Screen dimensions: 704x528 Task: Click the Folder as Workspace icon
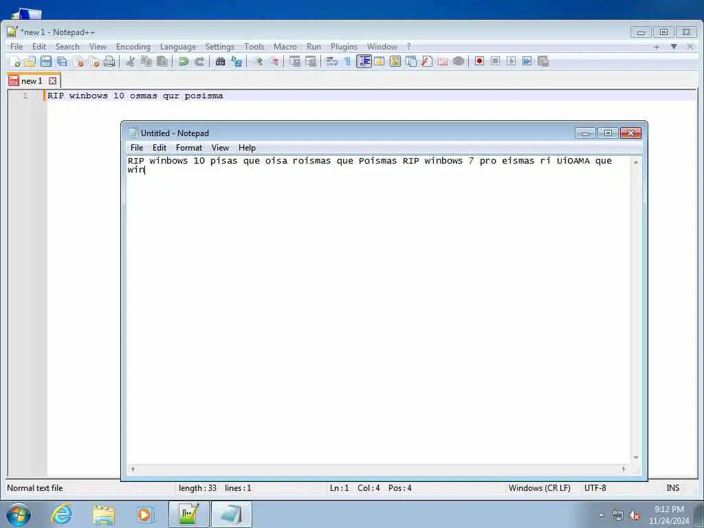point(443,61)
